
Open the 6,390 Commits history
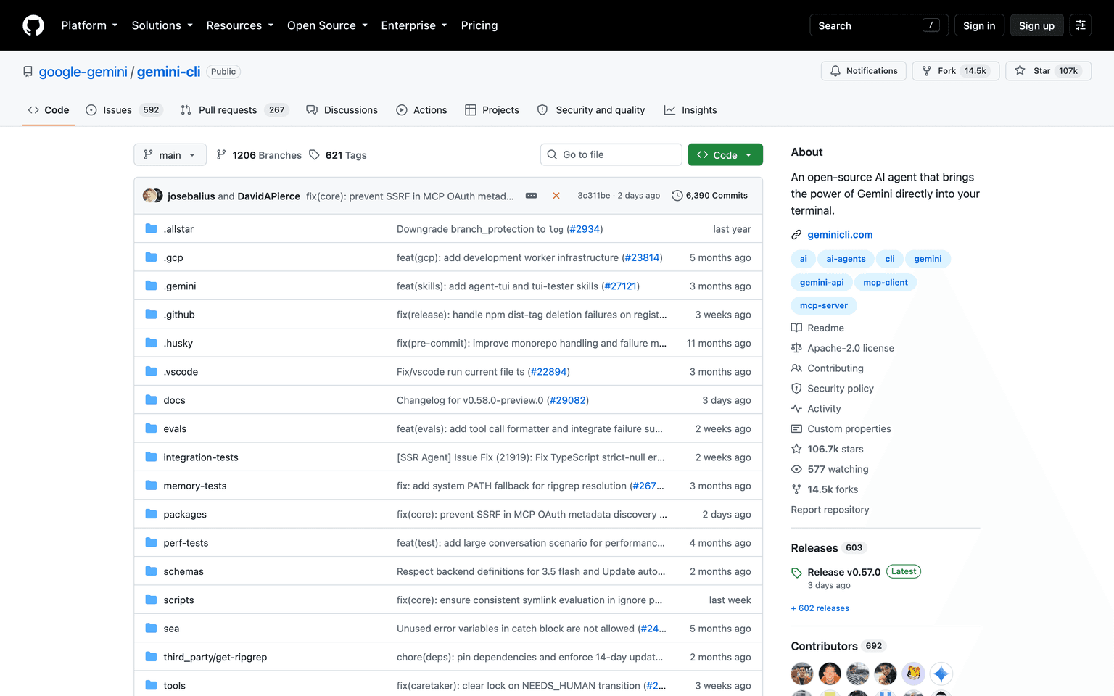[x=709, y=196]
